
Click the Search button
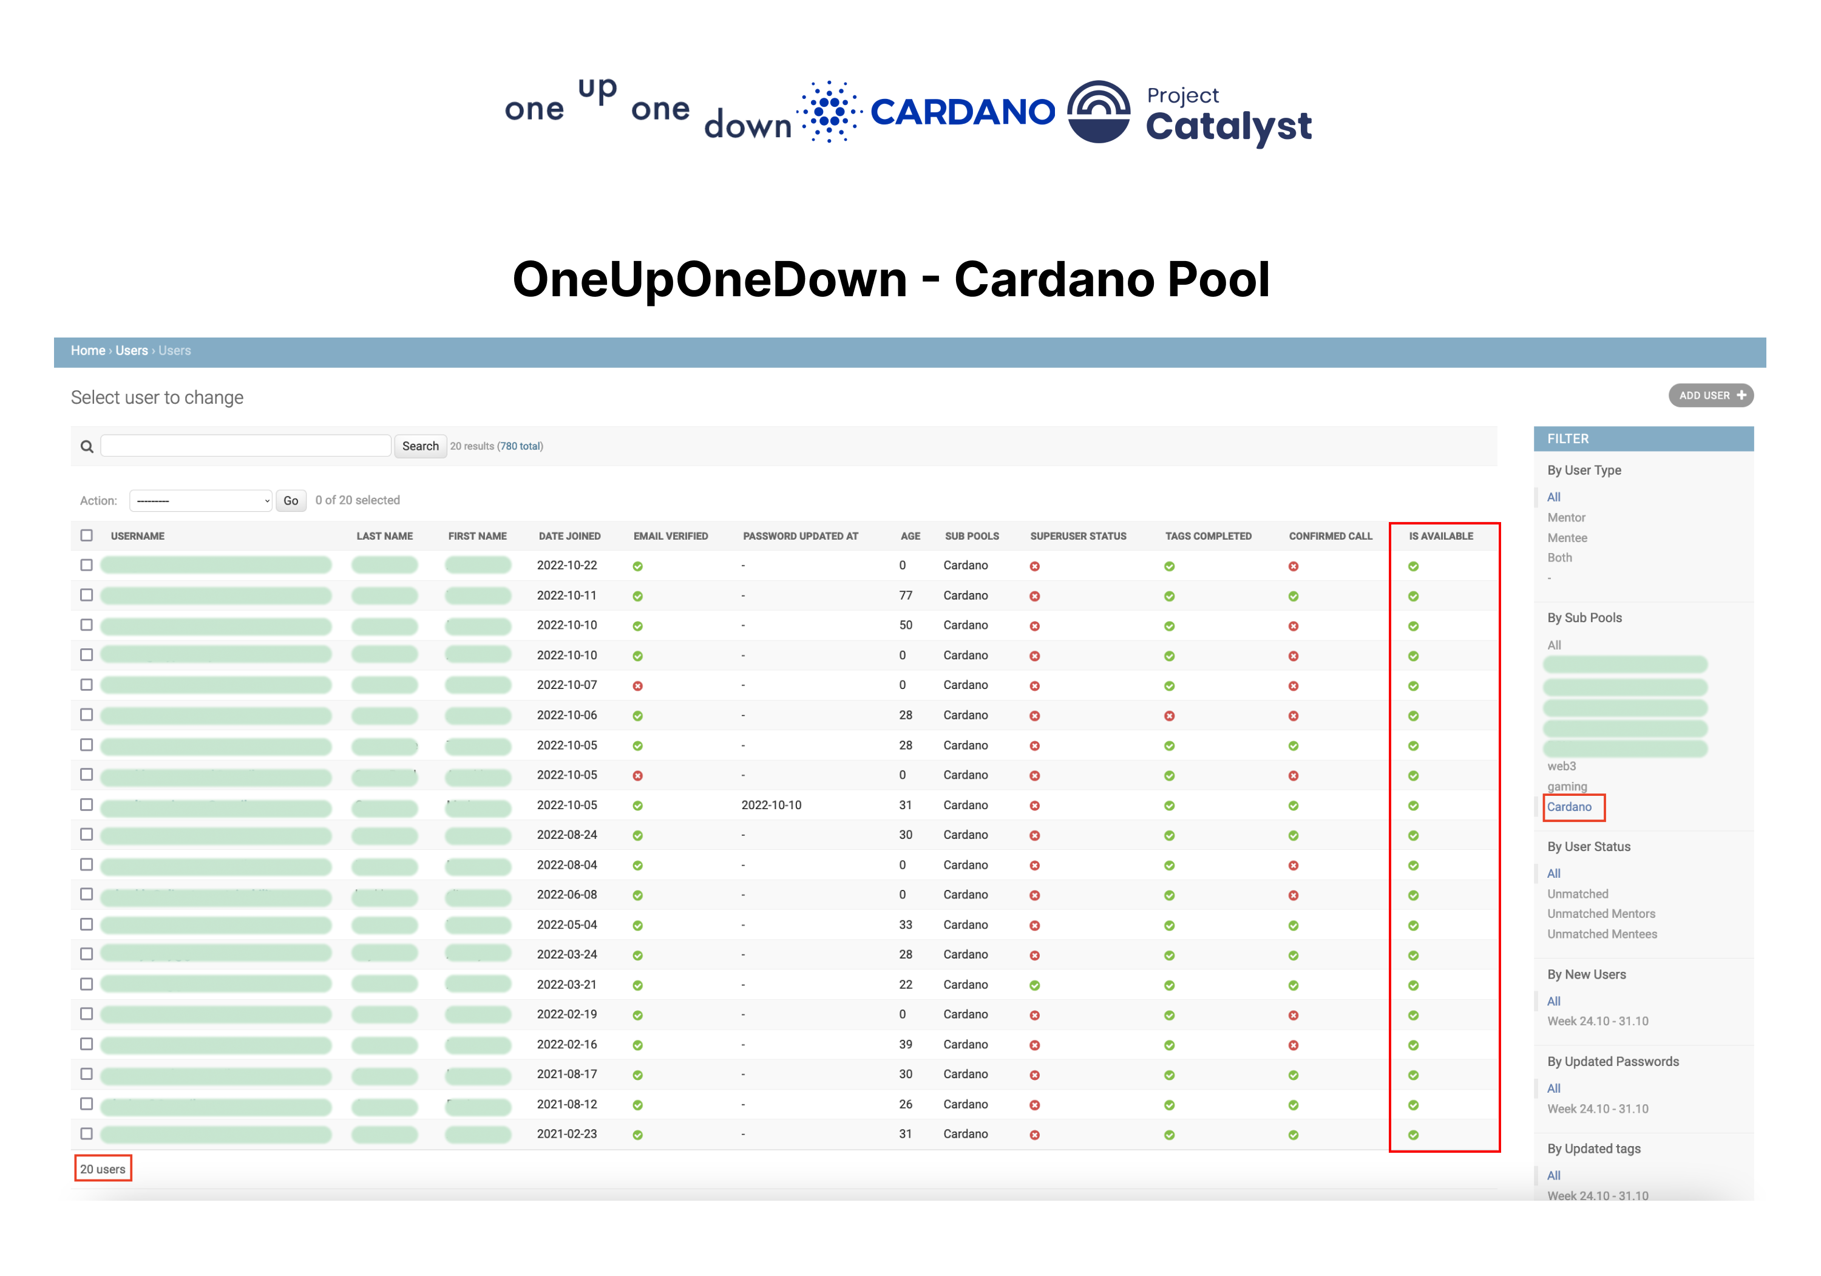[x=421, y=446]
